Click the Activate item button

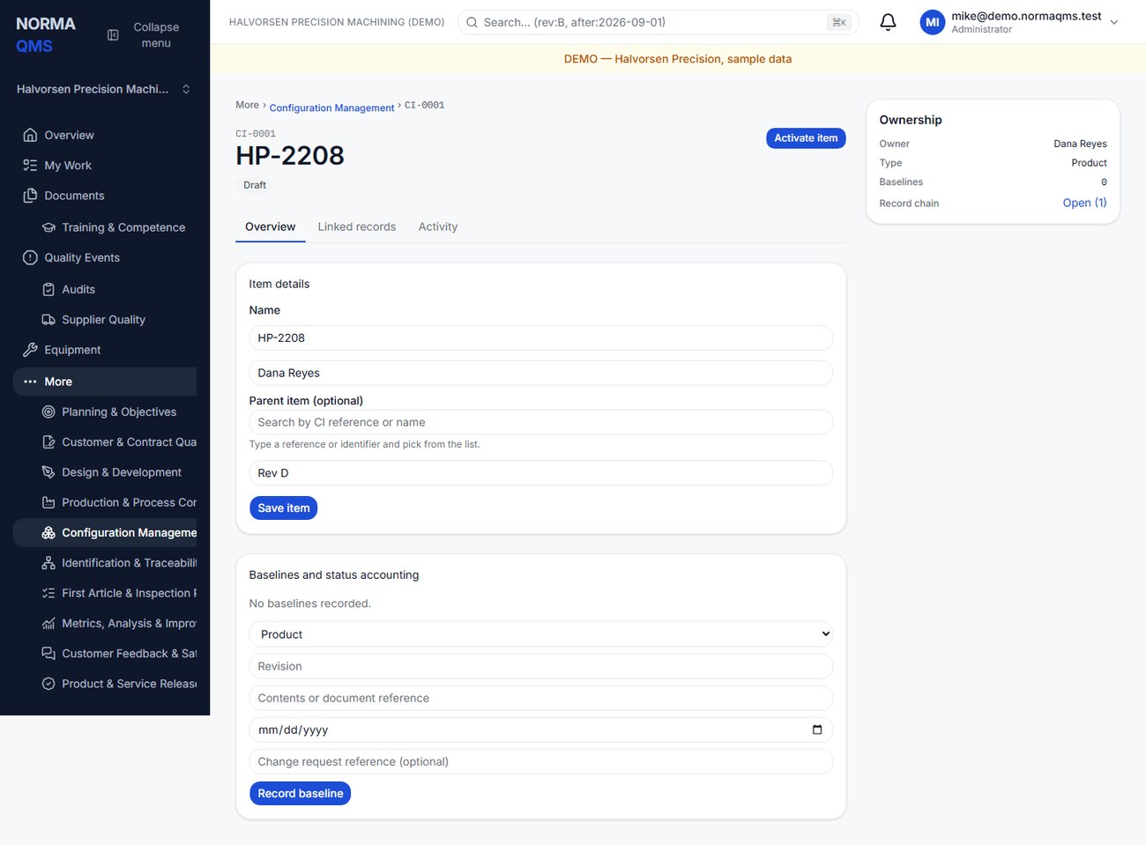(806, 138)
